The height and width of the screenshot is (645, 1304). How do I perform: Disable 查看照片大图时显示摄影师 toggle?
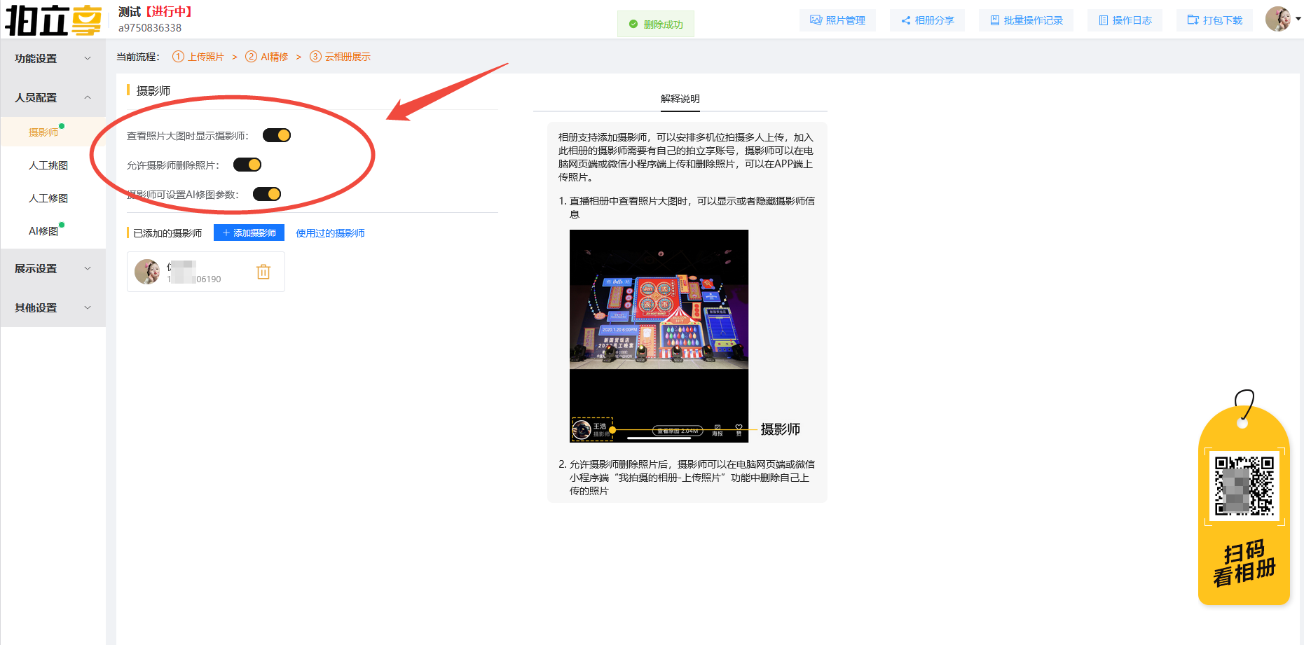click(276, 134)
